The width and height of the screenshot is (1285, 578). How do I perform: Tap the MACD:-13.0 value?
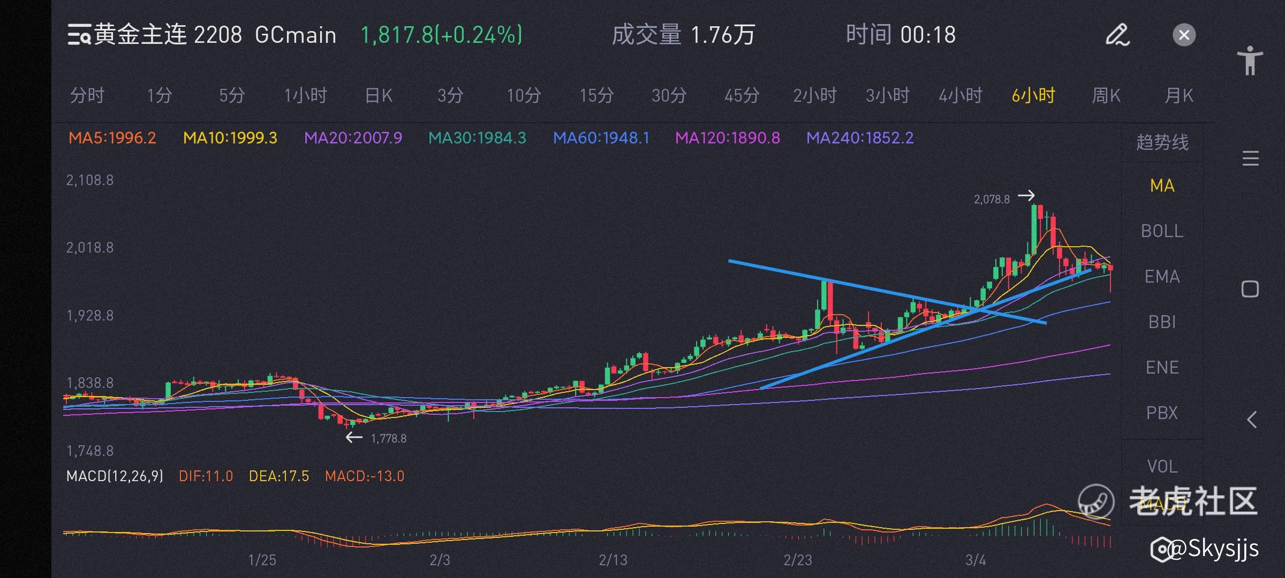coord(365,476)
